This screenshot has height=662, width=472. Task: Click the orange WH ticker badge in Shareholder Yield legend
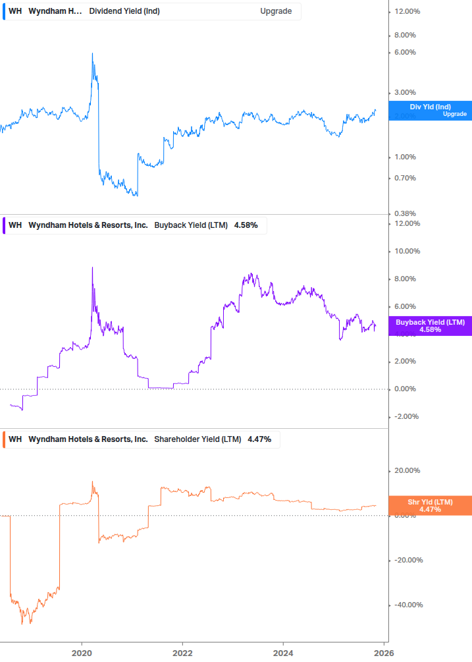(13, 439)
